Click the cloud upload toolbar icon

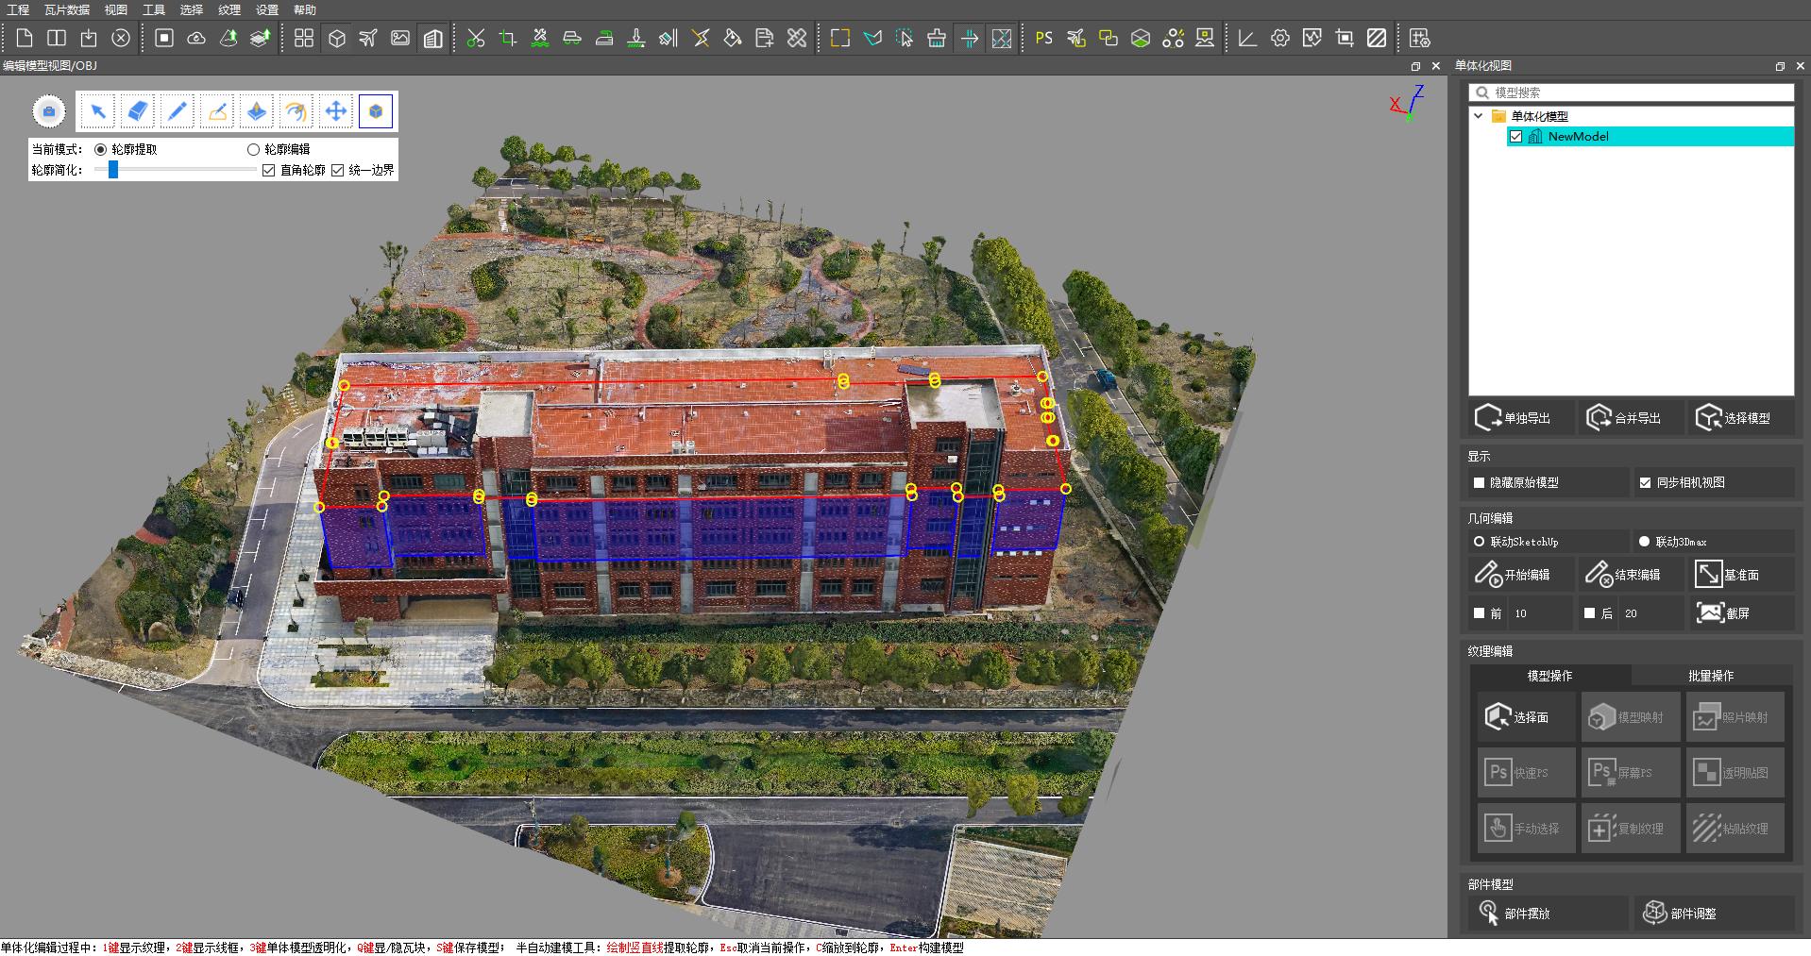coord(196,38)
